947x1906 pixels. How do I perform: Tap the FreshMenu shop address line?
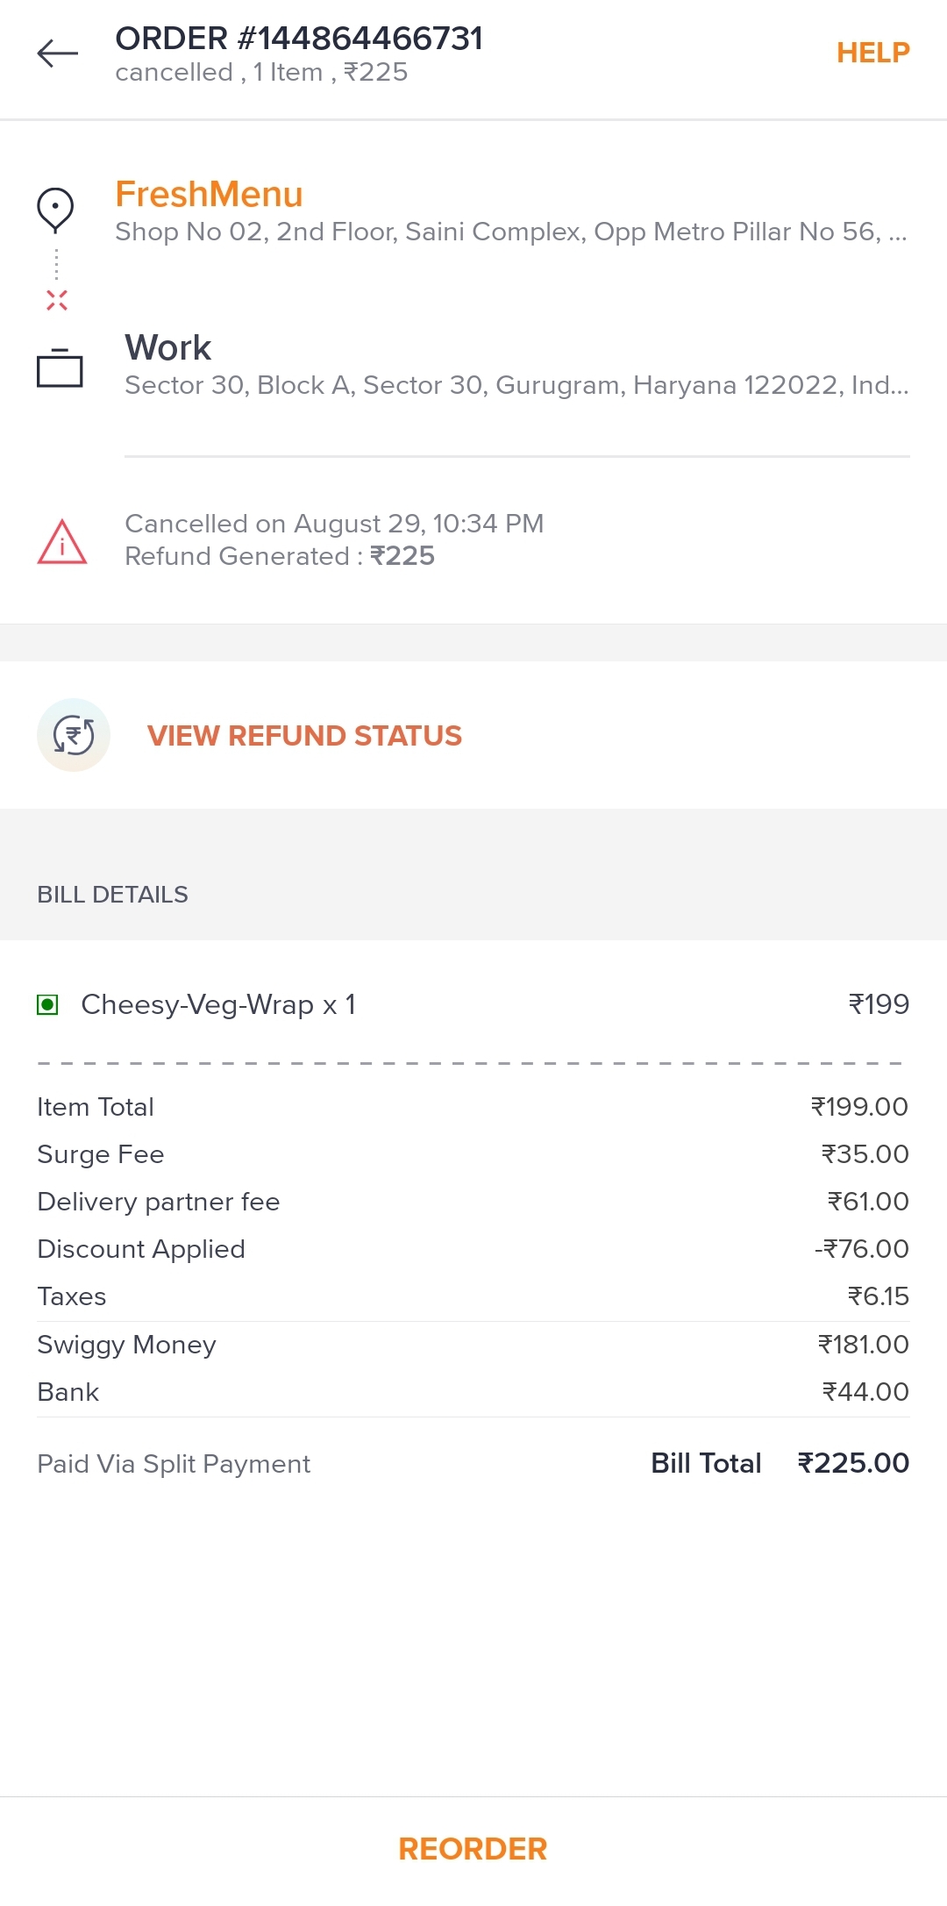pyautogui.click(x=510, y=232)
